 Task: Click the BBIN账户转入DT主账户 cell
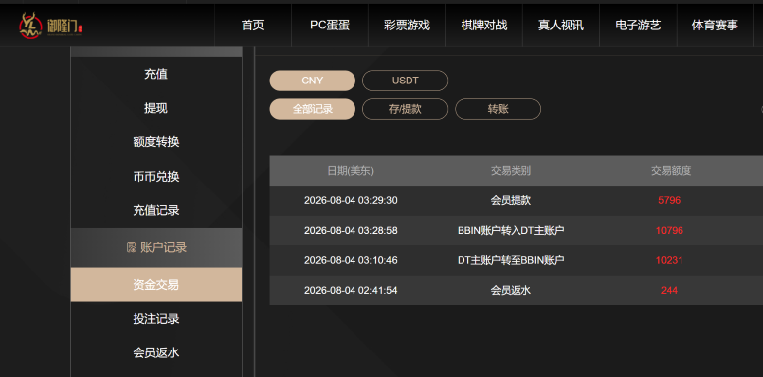point(511,230)
